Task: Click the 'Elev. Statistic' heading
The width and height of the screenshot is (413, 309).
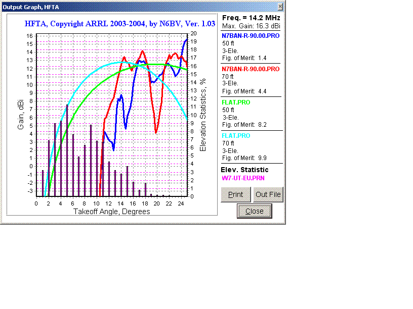Action: coord(245,170)
